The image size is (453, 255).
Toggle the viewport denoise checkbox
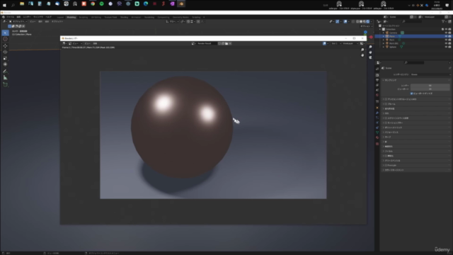coord(412,93)
